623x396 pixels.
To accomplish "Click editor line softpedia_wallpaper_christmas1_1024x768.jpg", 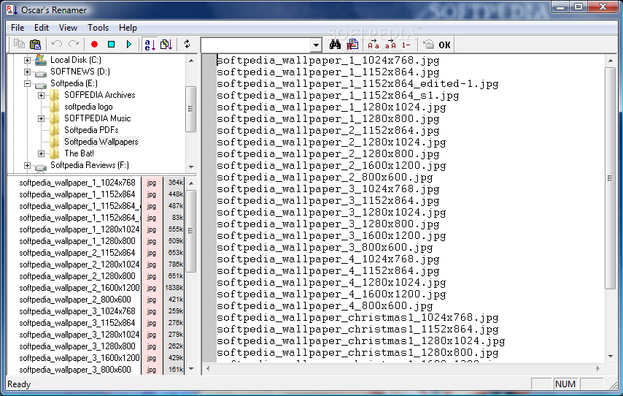I will tap(357, 318).
